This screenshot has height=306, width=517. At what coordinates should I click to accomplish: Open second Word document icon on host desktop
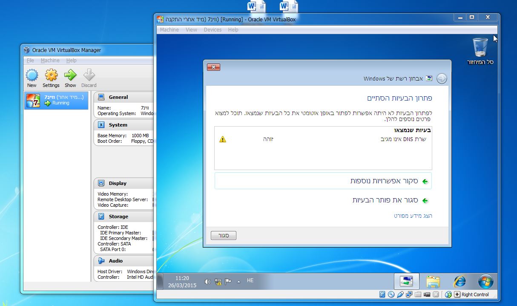[x=289, y=6]
